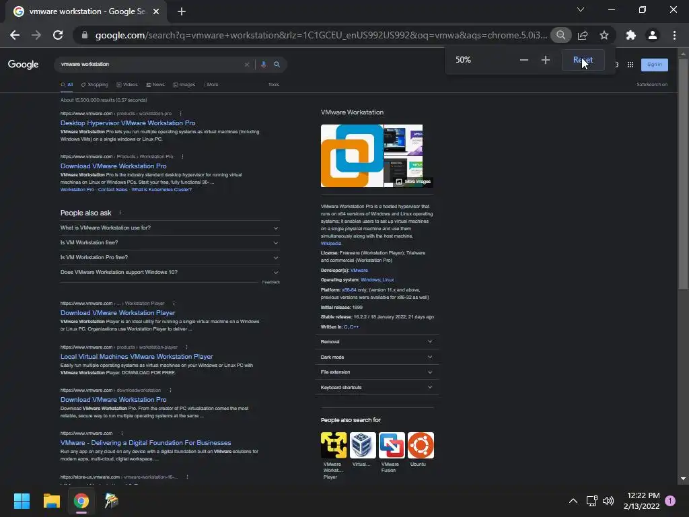Image resolution: width=689 pixels, height=517 pixels.
Task: Switch to Videos results tab
Action: [x=127, y=84]
